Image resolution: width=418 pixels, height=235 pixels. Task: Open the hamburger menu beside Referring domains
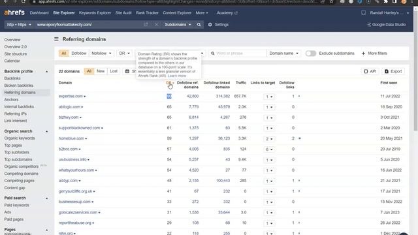(x=56, y=39)
